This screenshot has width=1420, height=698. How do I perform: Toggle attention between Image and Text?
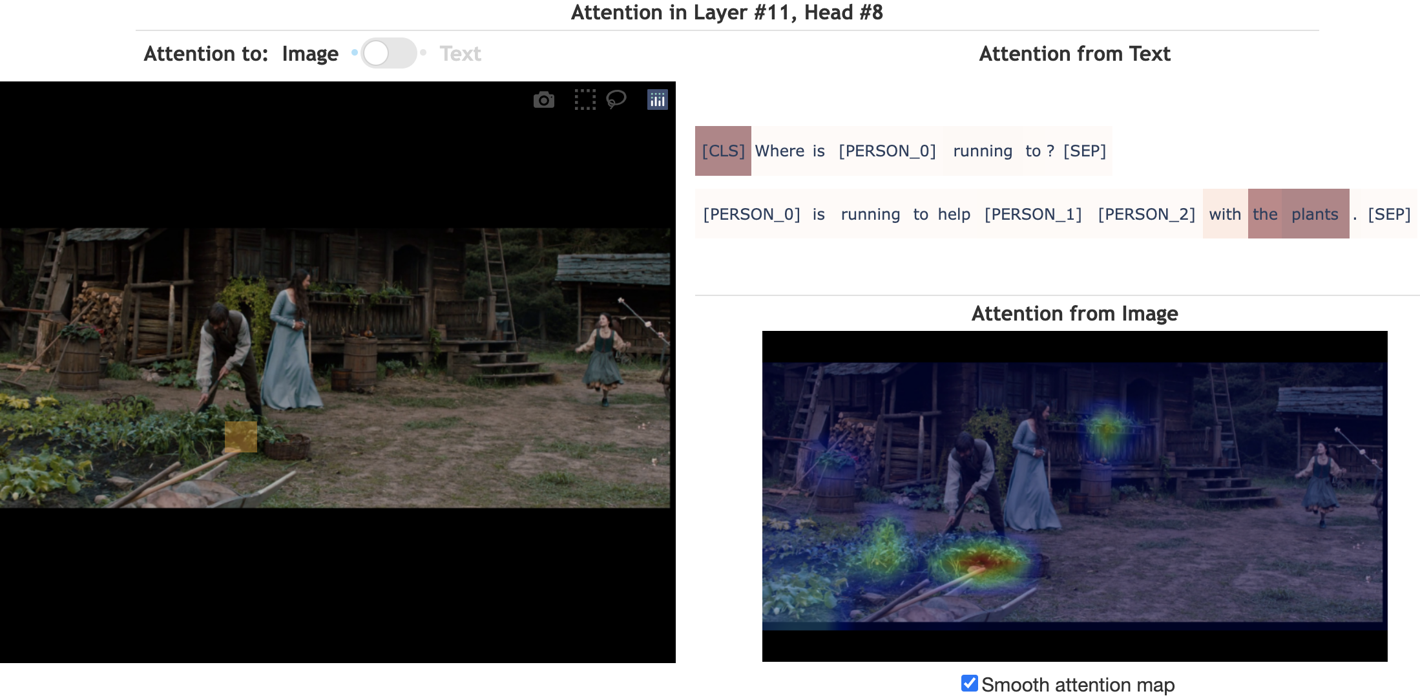(x=388, y=53)
